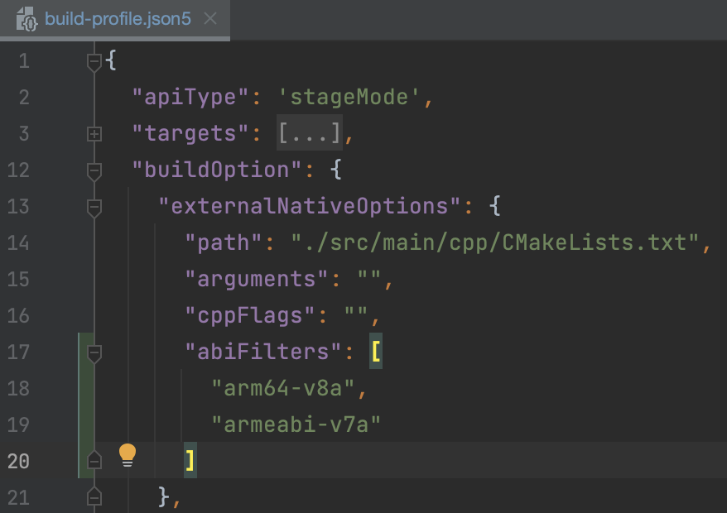Click line number 14 in the gutter

18,243
